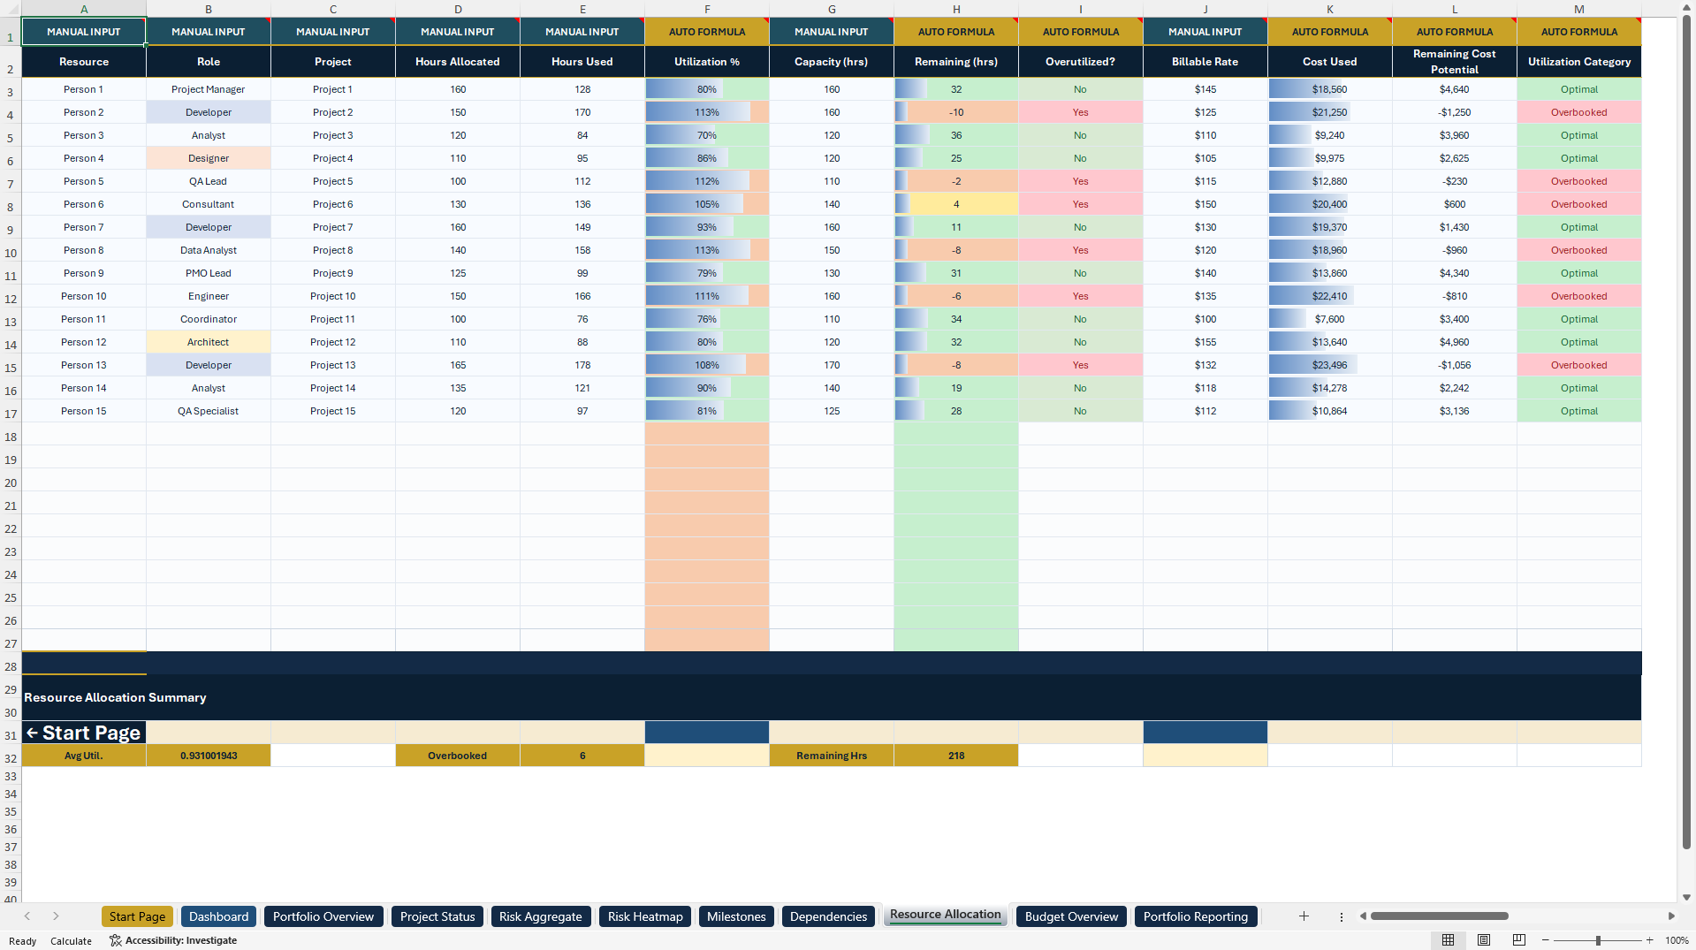Go to the Milestones sheet
1696x950 pixels.
pos(736,916)
